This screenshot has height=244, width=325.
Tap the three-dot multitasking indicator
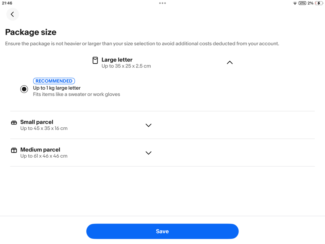pyautogui.click(x=162, y=3)
